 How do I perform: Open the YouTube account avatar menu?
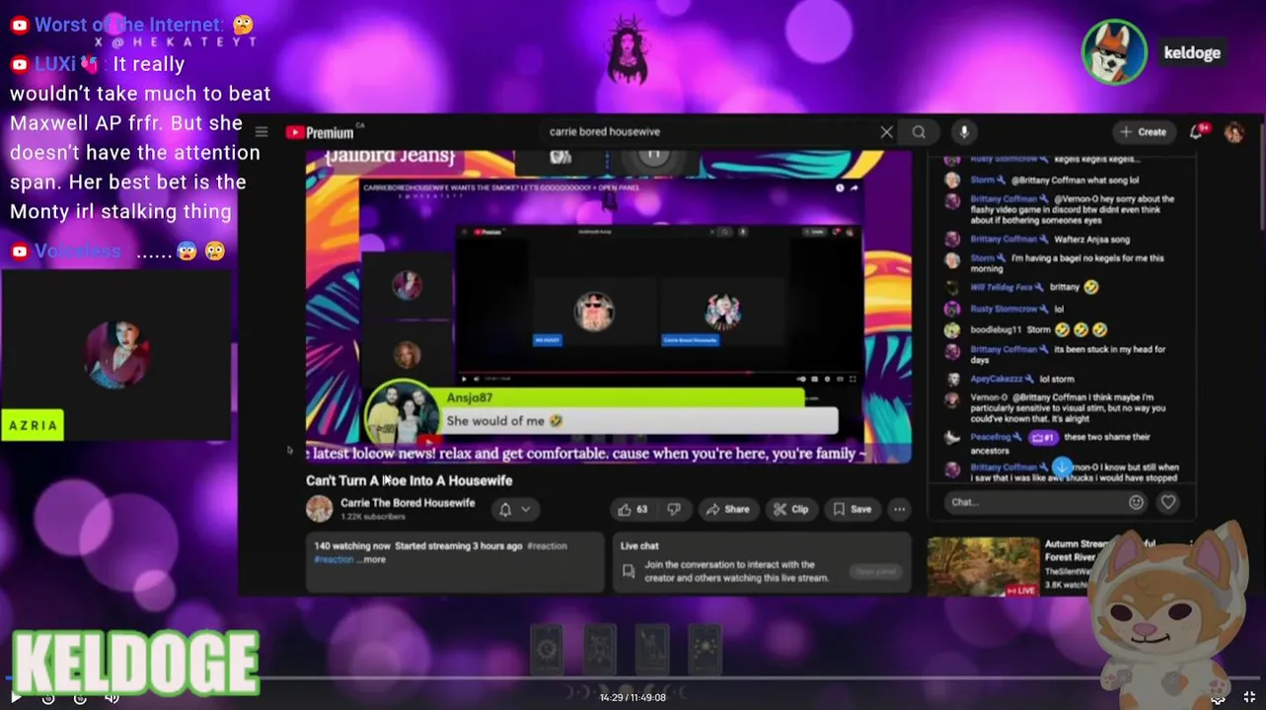click(x=1234, y=132)
